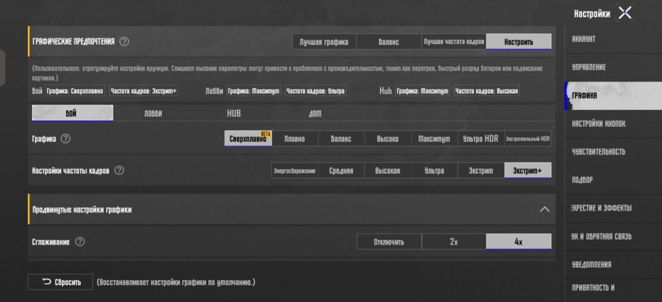The height and width of the screenshot is (302, 662).
Task: Select Баланс graphics preference preset
Action: pyautogui.click(x=389, y=42)
